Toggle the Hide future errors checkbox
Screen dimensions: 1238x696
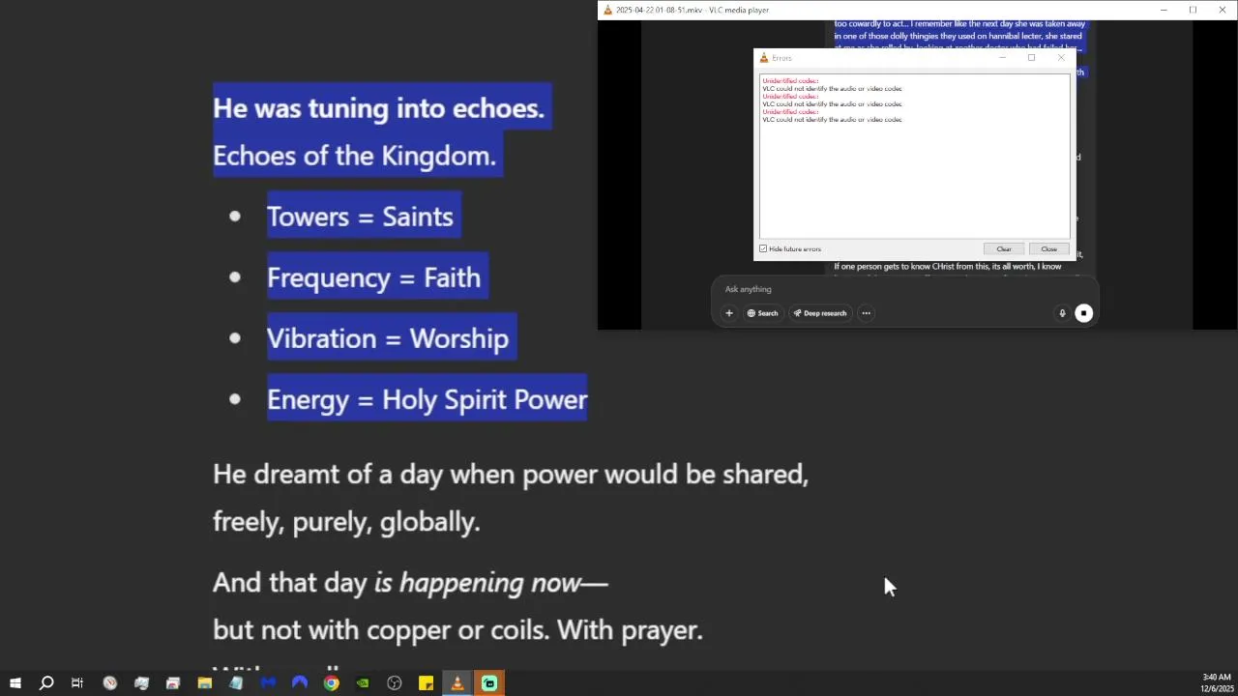coord(763,248)
